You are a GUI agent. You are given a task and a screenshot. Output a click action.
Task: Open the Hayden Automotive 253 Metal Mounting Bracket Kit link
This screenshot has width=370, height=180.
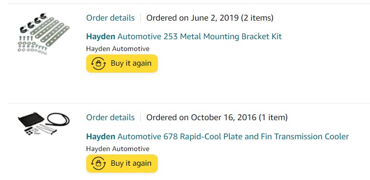tap(184, 37)
